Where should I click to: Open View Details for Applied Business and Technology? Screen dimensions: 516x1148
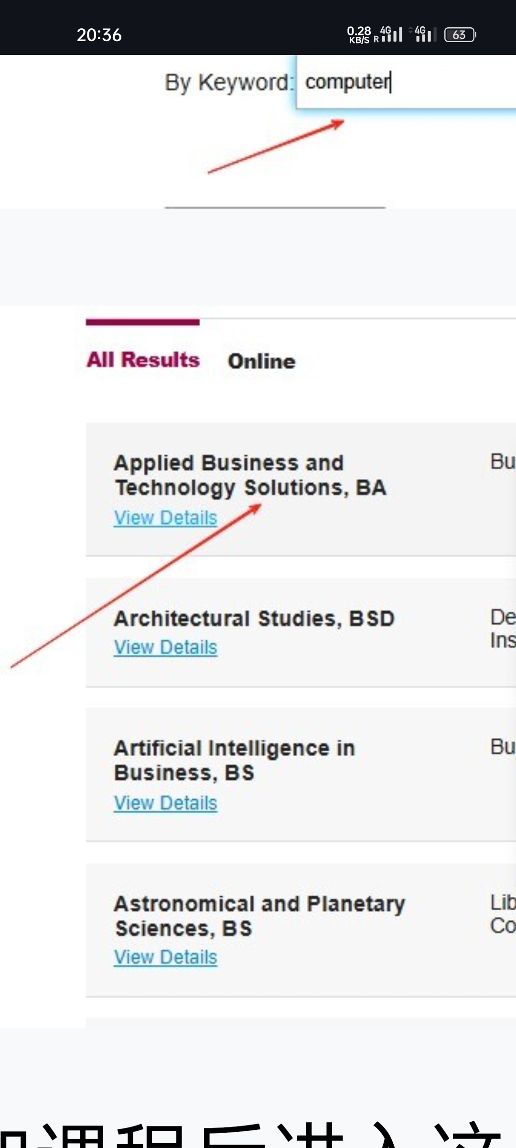(165, 518)
